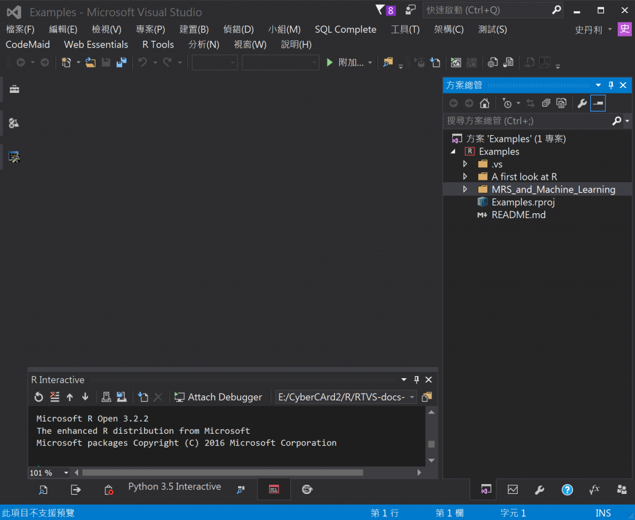Image resolution: width=635 pixels, height=520 pixels.
Task: Toggle Preview Selected Items button in Solution Explorer
Action: [x=598, y=103]
